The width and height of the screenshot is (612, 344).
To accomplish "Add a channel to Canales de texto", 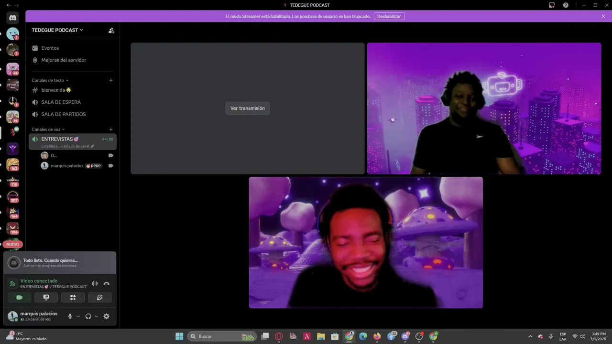I will click(x=111, y=80).
